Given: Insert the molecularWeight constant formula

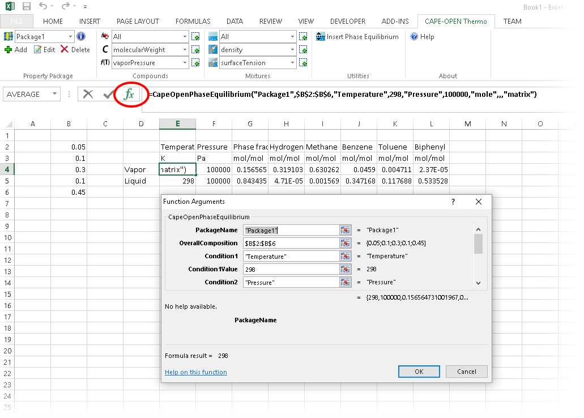Looking at the screenshot, I should point(195,49).
